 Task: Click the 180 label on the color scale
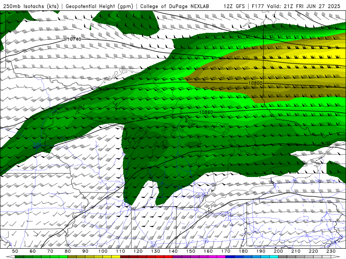[243, 251]
